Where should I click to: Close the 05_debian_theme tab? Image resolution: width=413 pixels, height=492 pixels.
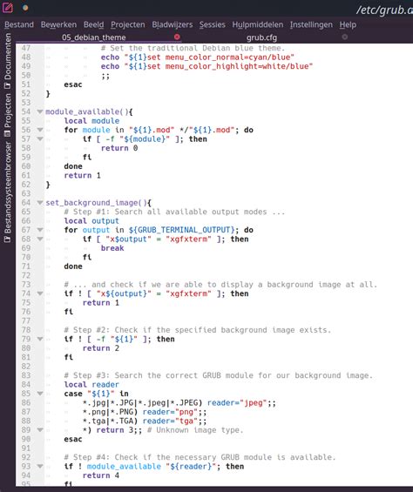click(177, 37)
